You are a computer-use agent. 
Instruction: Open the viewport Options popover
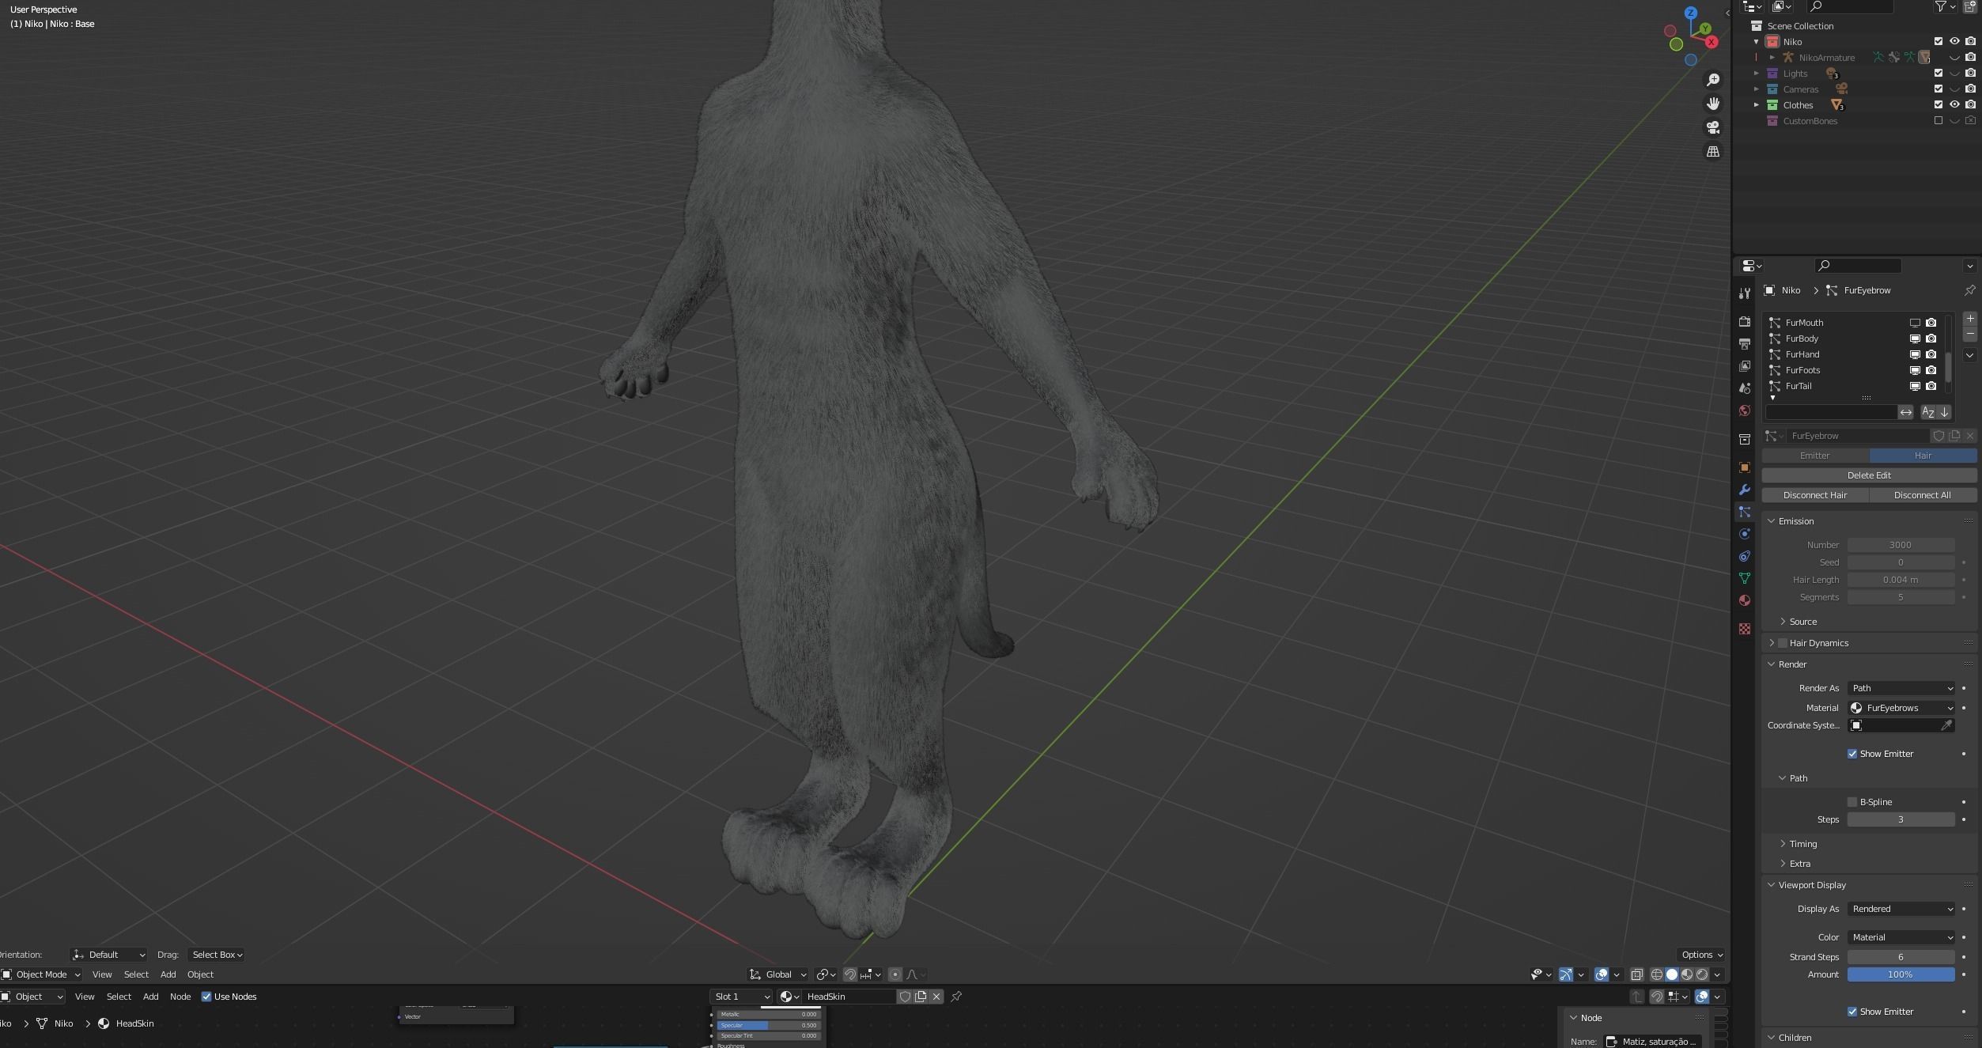tap(1701, 955)
